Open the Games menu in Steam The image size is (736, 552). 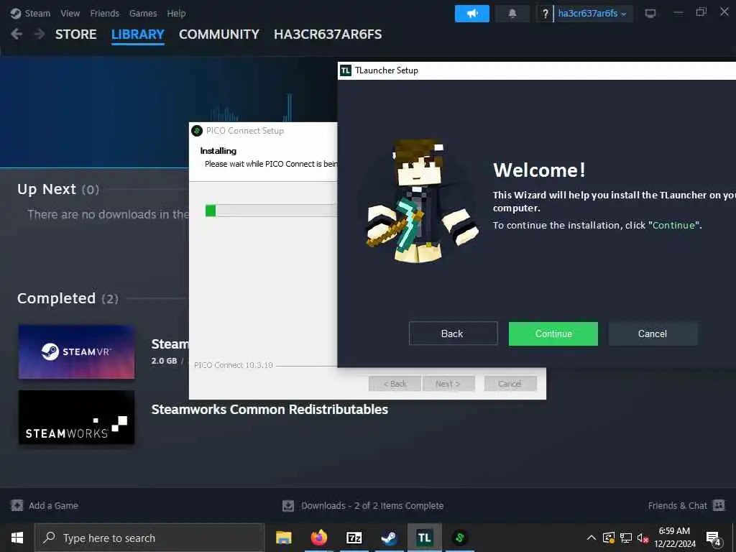pos(143,13)
